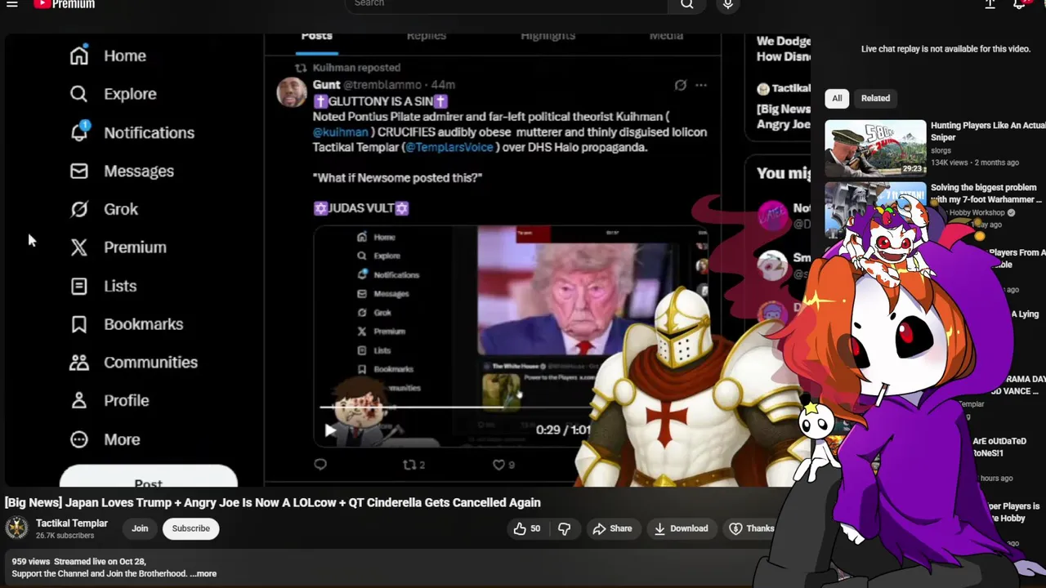
Task: Select the Replies tab
Action: [427, 36]
